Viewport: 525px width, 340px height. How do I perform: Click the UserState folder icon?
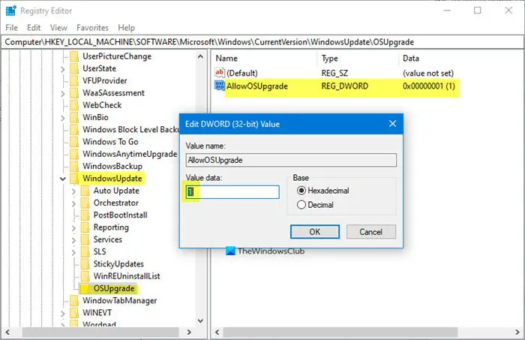click(74, 68)
